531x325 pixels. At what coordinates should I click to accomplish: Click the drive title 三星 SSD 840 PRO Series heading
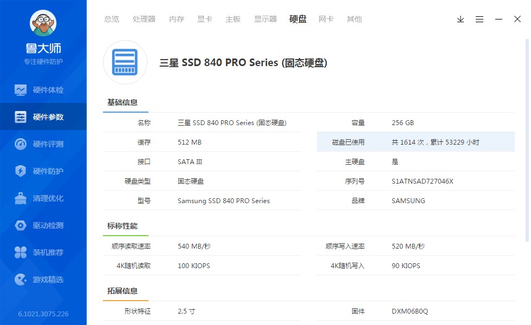click(243, 63)
